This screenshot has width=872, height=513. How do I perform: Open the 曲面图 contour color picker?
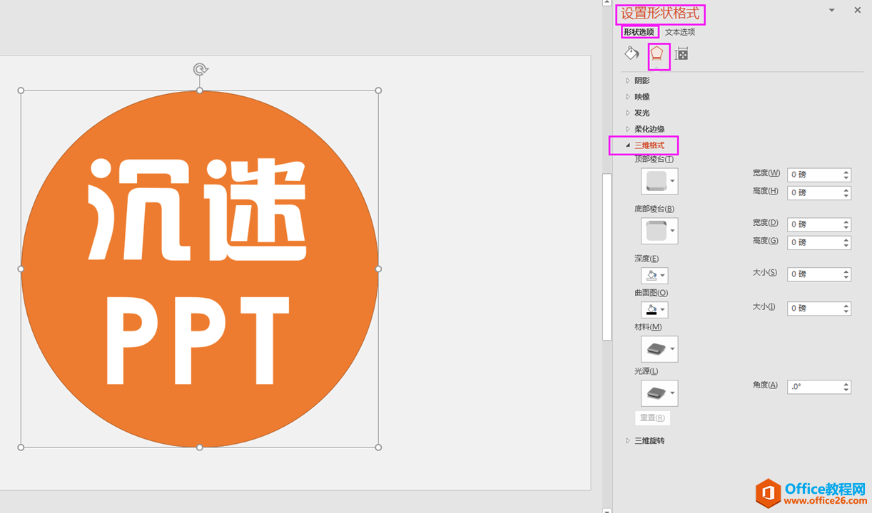click(x=654, y=310)
